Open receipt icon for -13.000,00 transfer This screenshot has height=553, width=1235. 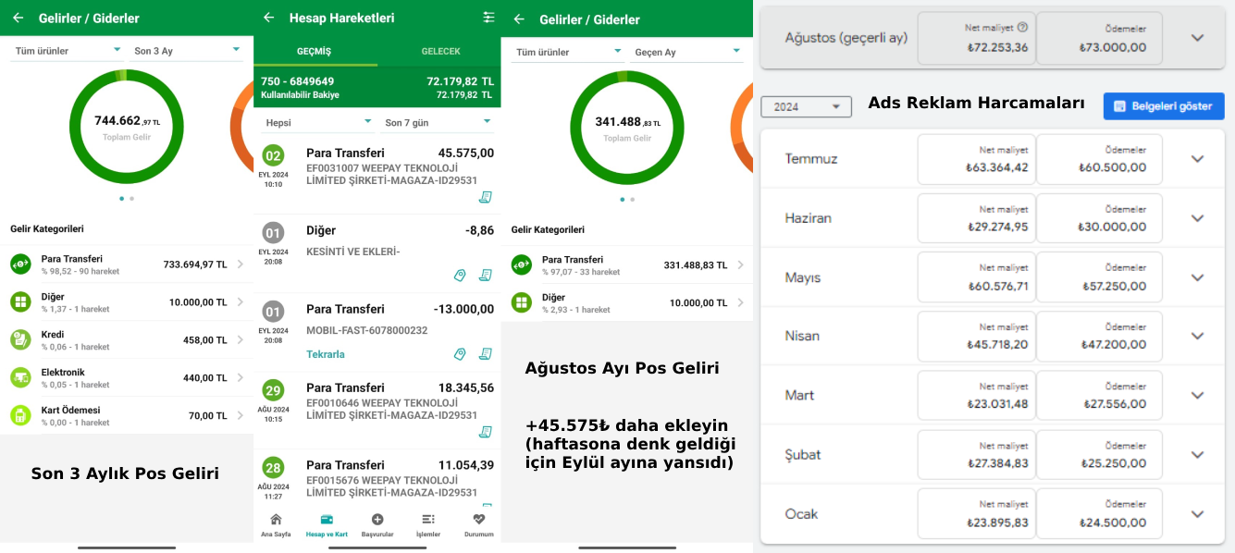485,354
